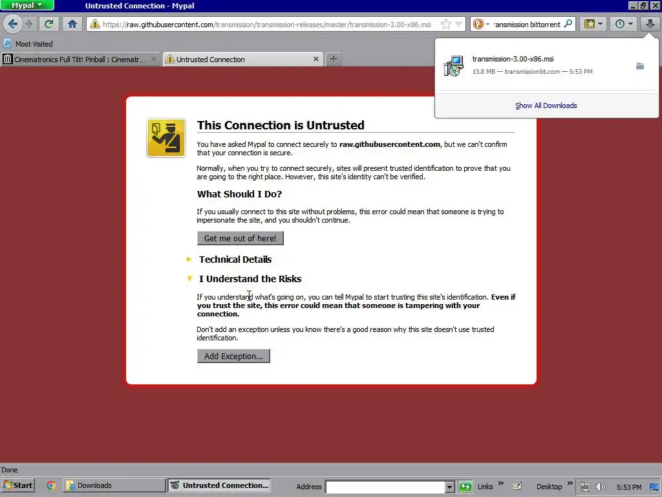Image resolution: width=662 pixels, height=497 pixels.
Task: Go to the home page
Action: (72, 24)
